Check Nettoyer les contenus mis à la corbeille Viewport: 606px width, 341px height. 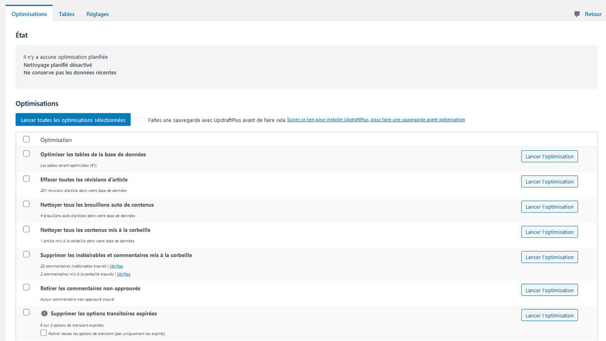pyautogui.click(x=27, y=229)
